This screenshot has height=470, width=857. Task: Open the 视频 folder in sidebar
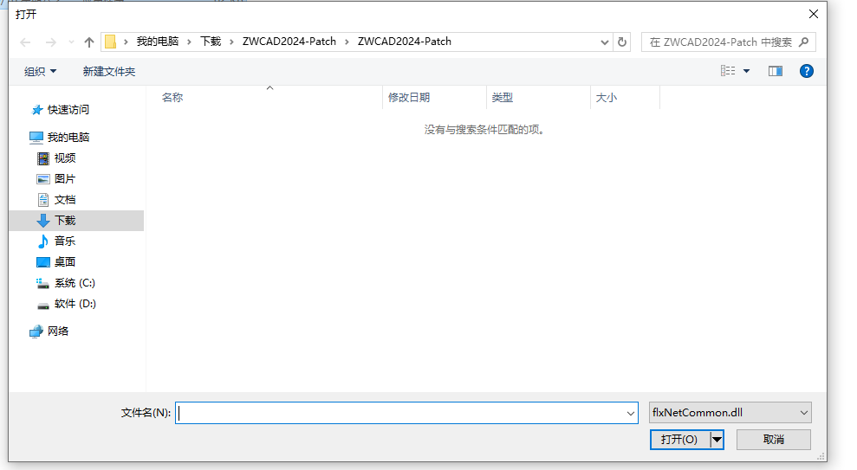tap(65, 158)
